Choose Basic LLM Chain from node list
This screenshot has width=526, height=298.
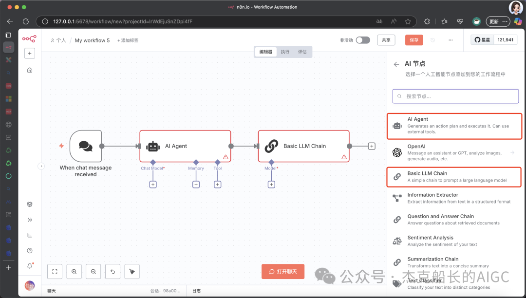click(x=454, y=177)
